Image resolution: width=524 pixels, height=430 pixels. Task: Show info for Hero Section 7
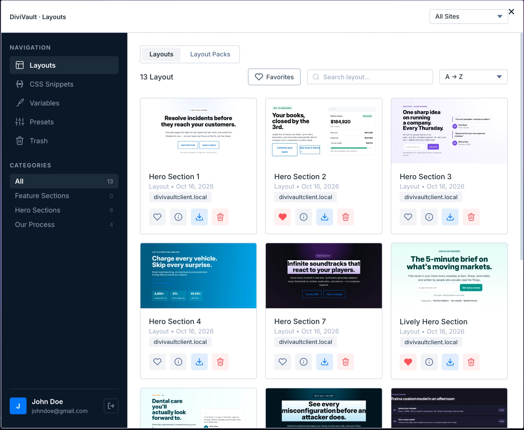click(303, 362)
